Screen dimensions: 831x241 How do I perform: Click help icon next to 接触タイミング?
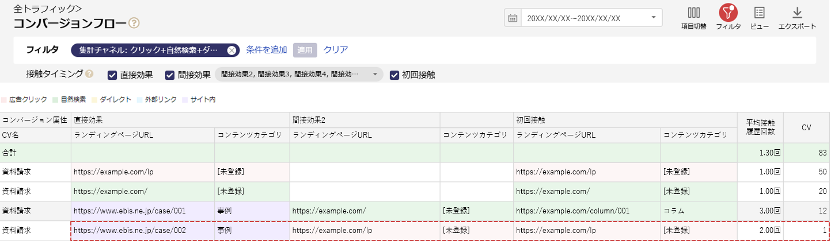(89, 74)
